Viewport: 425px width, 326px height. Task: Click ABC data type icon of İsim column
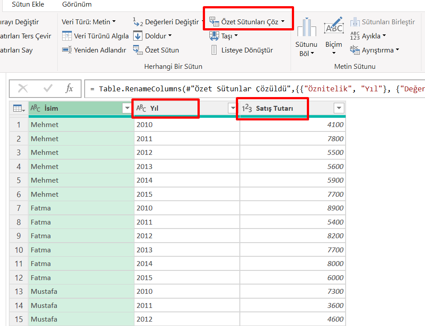[35, 108]
